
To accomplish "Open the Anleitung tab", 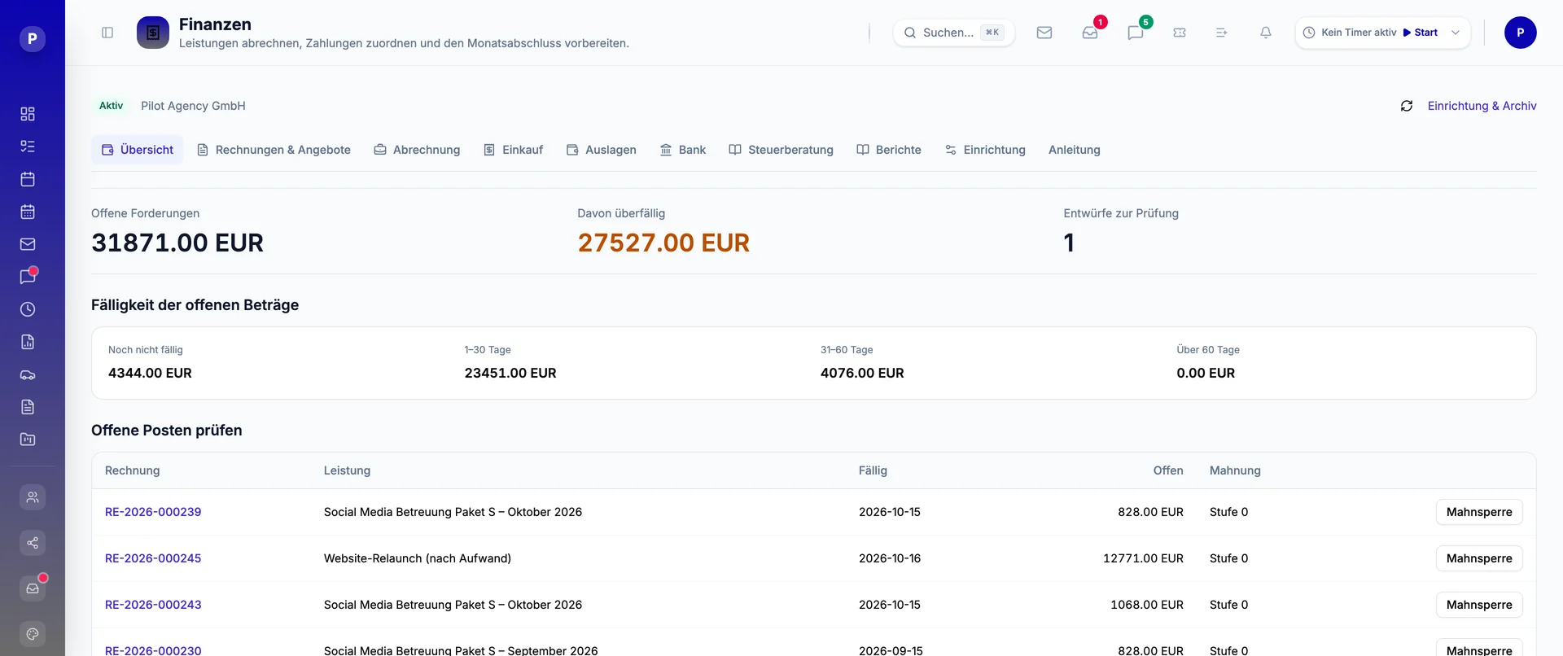I will click(x=1075, y=150).
